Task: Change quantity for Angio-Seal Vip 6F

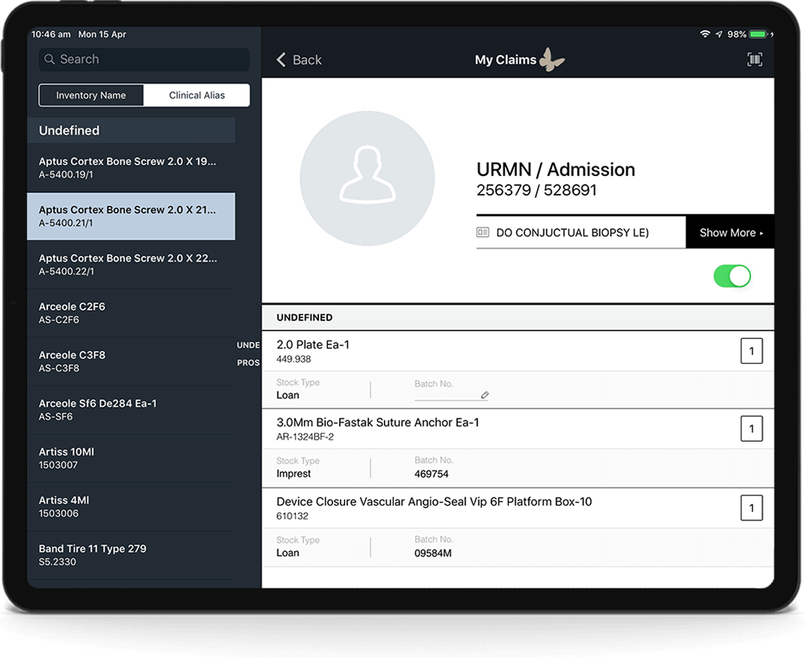Action: (751, 508)
